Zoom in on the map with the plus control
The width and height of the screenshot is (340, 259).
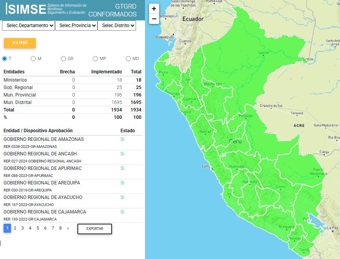pos(154,8)
